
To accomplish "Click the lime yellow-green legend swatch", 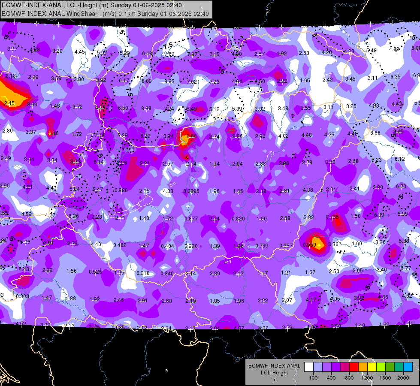I will click(x=381, y=367).
